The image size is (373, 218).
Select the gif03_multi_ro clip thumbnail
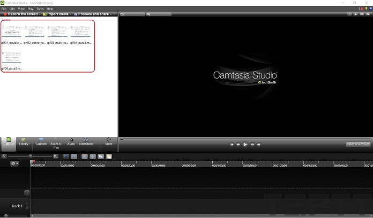point(57,31)
